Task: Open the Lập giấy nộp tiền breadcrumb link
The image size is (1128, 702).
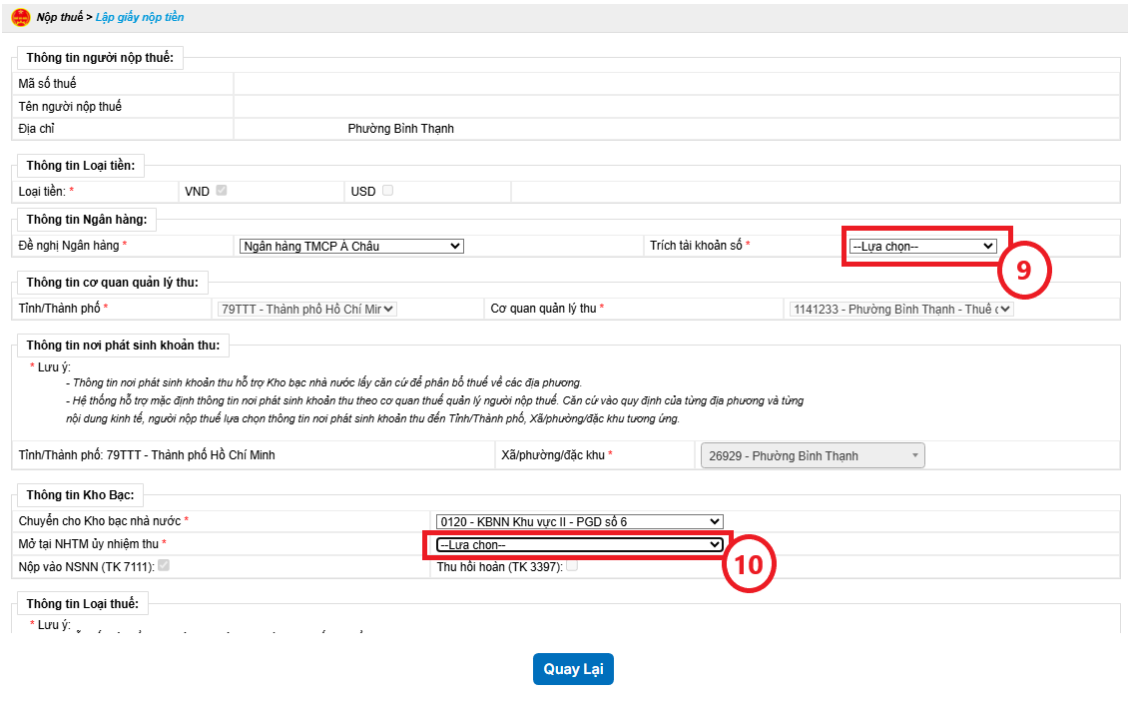Action: coord(140,18)
